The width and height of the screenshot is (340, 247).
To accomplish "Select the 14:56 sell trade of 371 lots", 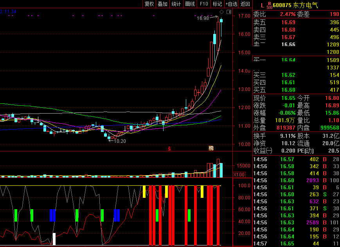I will click(x=296, y=208).
